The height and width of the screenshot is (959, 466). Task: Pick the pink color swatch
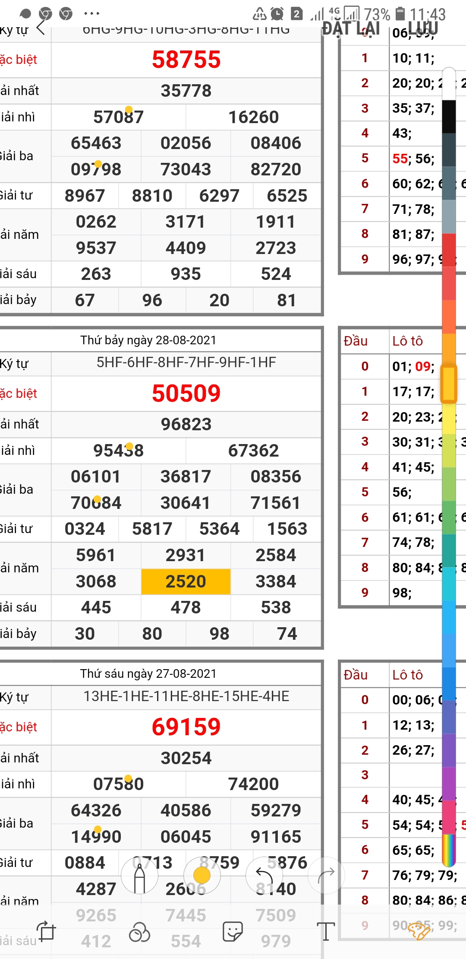449,816
